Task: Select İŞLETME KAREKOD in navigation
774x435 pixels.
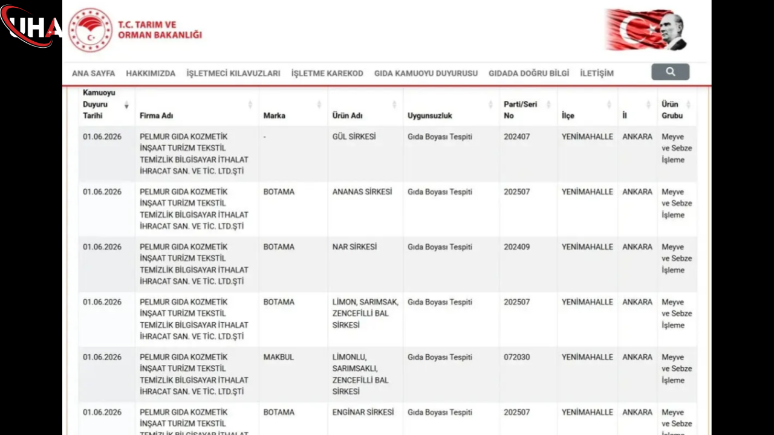Action: (x=327, y=73)
